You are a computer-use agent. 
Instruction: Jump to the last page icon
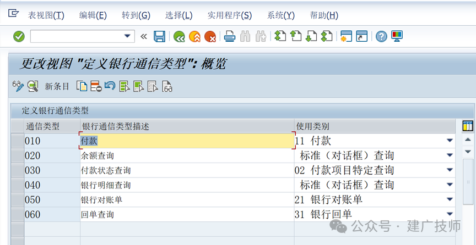tap(327, 36)
